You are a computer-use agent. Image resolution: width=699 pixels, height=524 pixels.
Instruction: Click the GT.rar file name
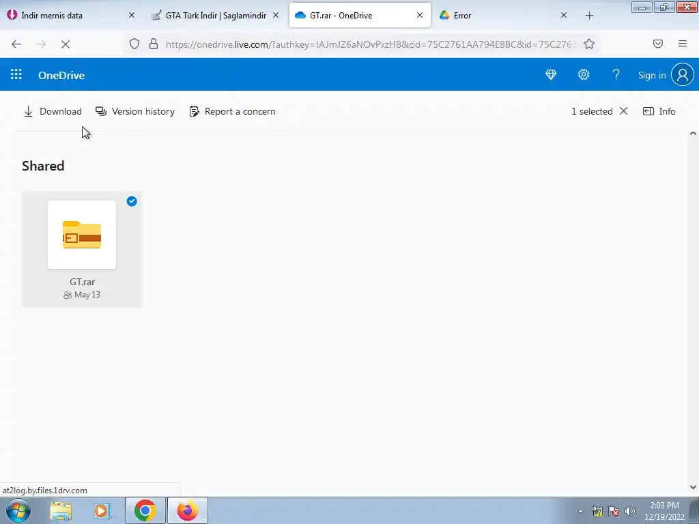[82, 282]
